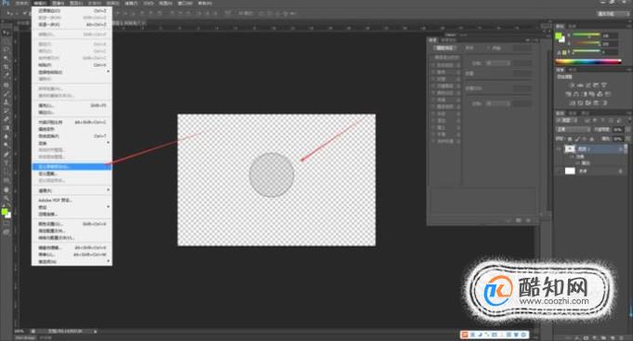
Task: Open the blend mode dropdown in the Layers panel
Action: (x=573, y=129)
